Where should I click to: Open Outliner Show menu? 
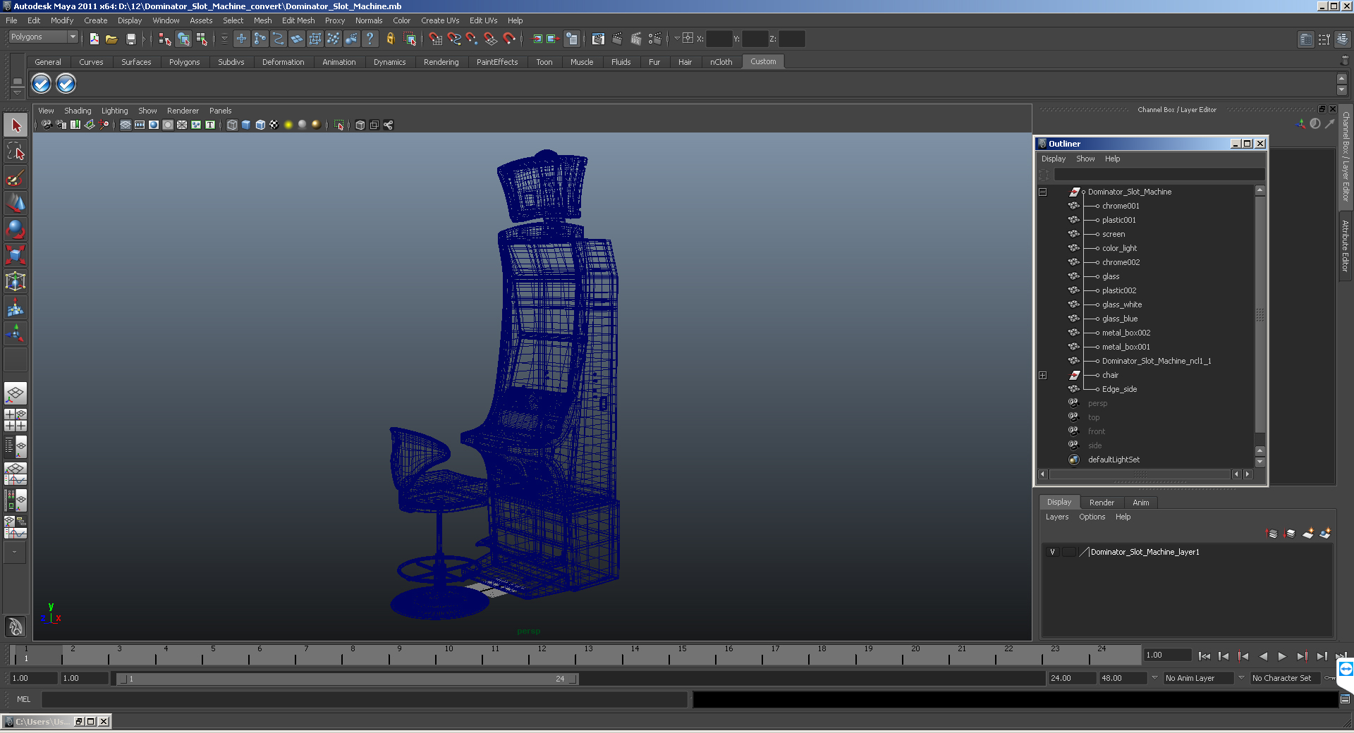1085,159
